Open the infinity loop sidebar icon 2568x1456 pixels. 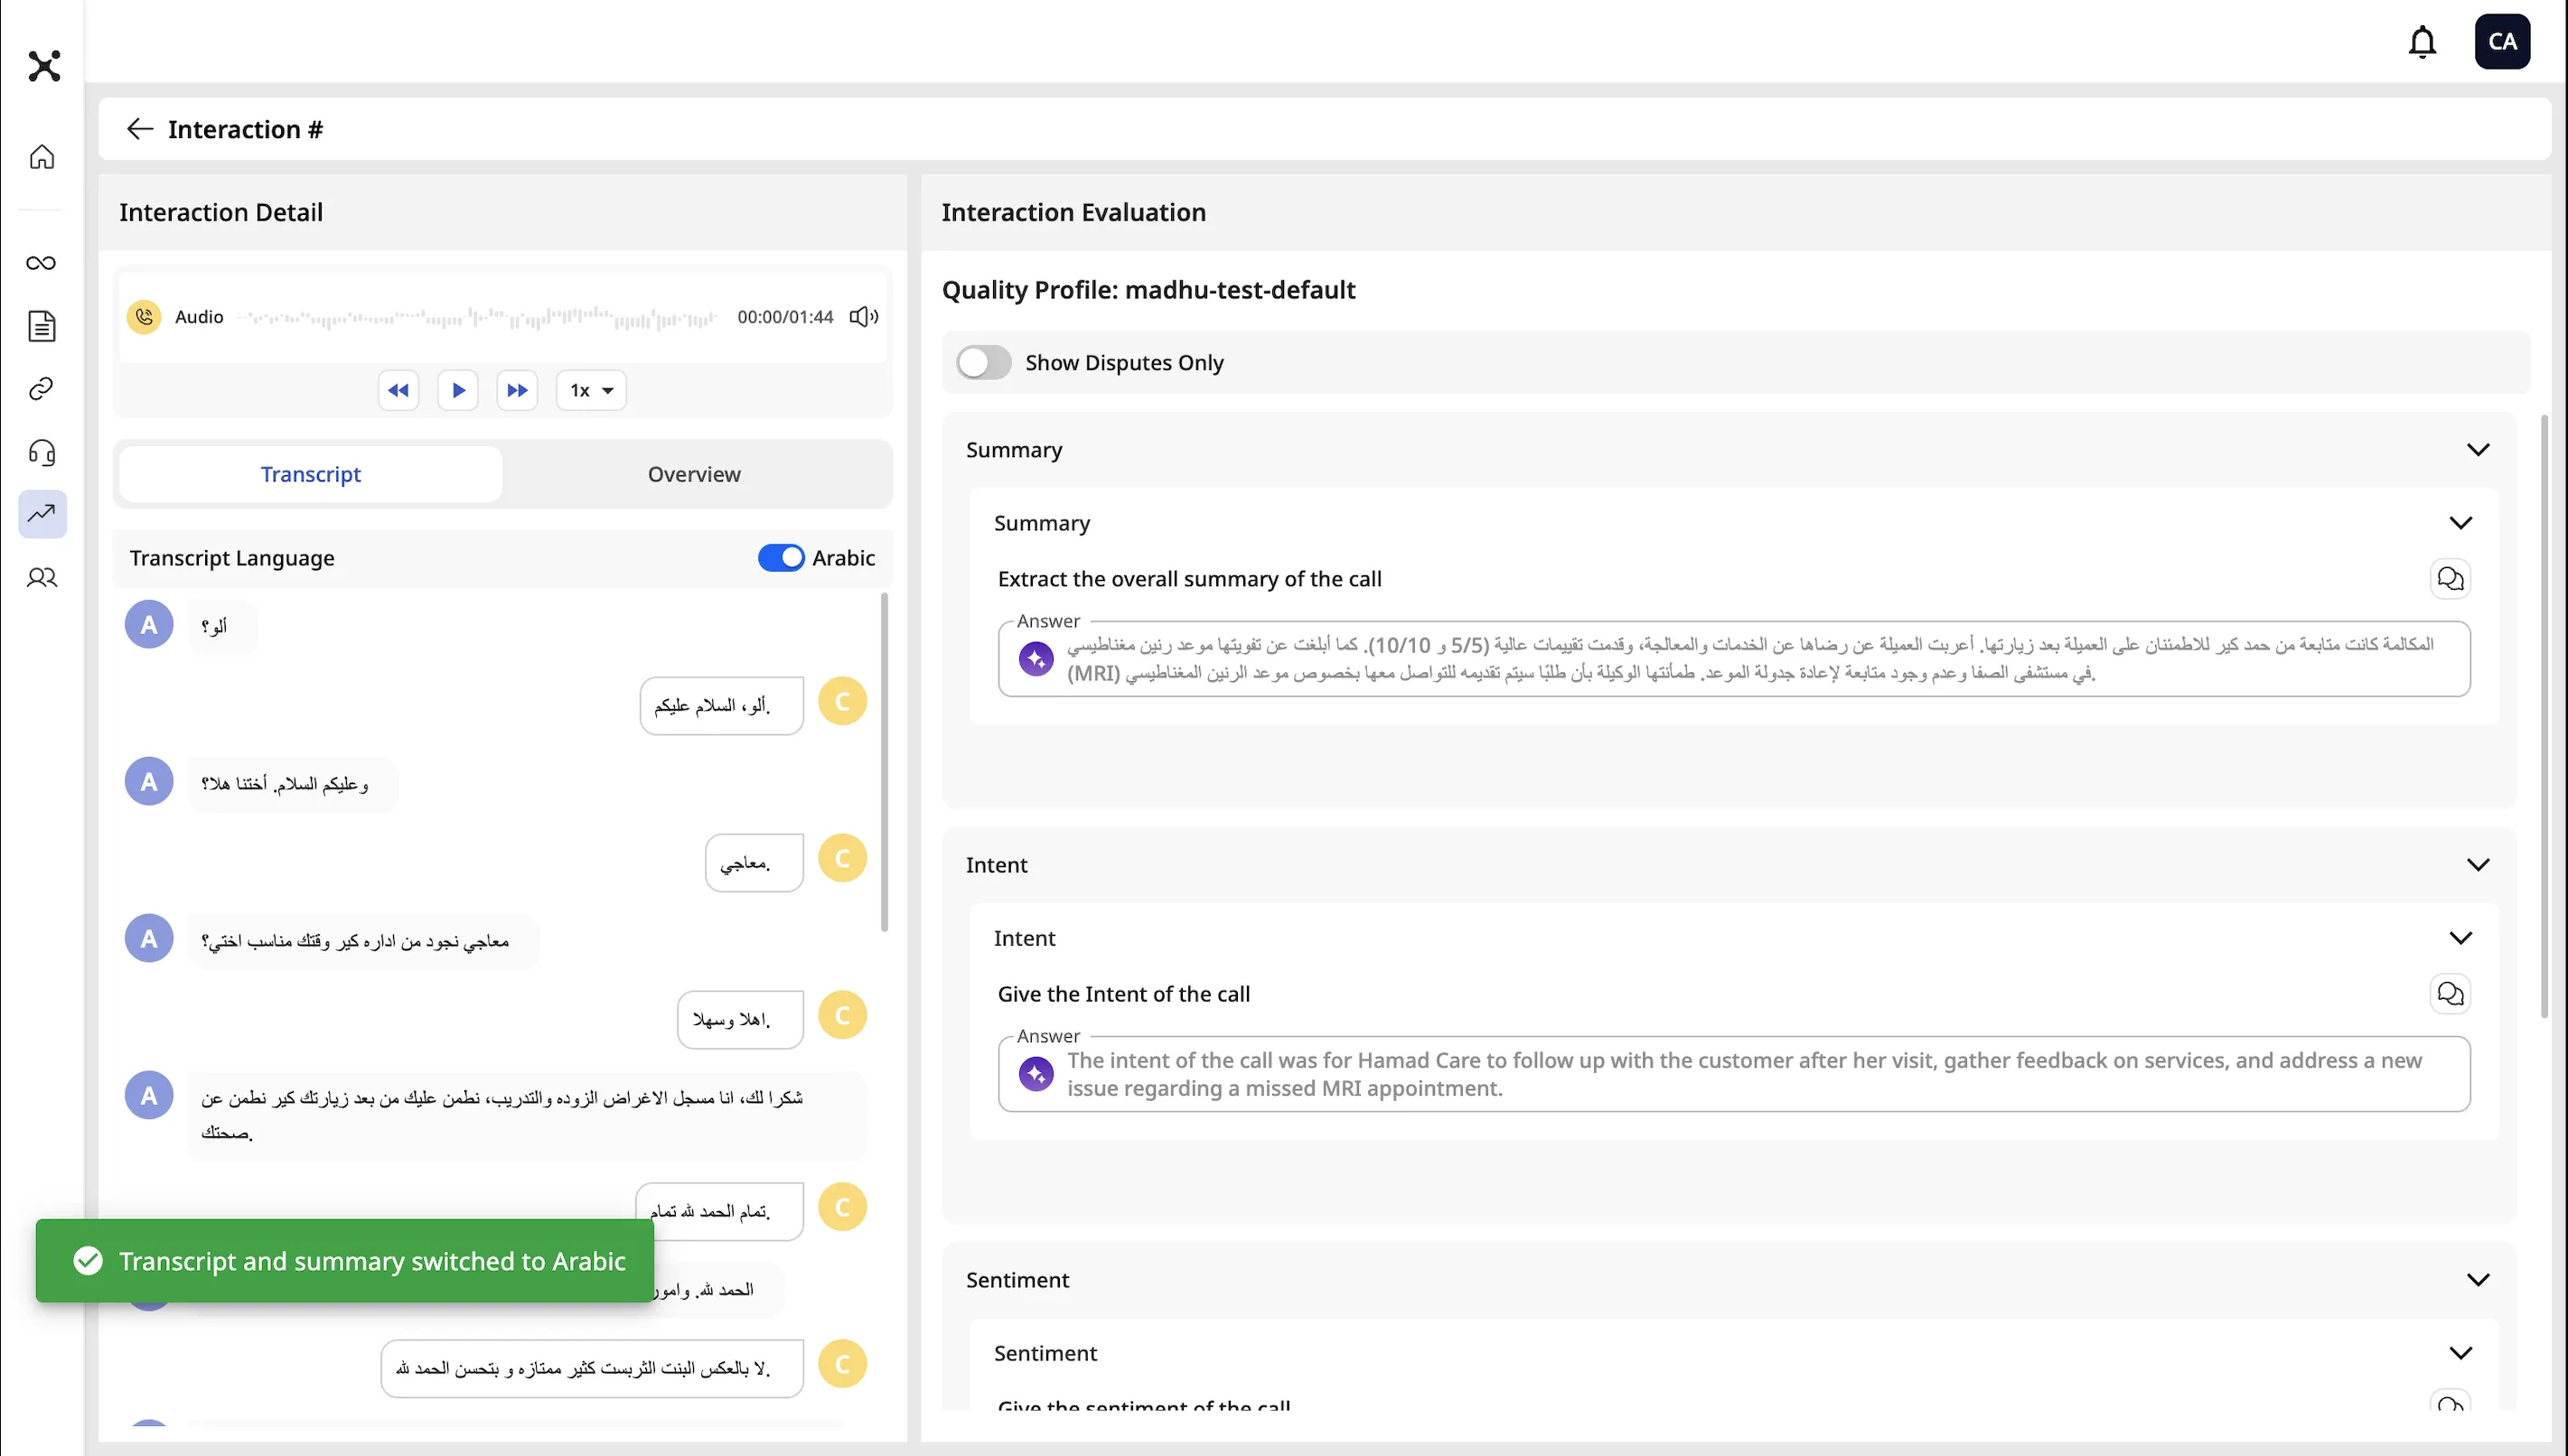[x=42, y=263]
